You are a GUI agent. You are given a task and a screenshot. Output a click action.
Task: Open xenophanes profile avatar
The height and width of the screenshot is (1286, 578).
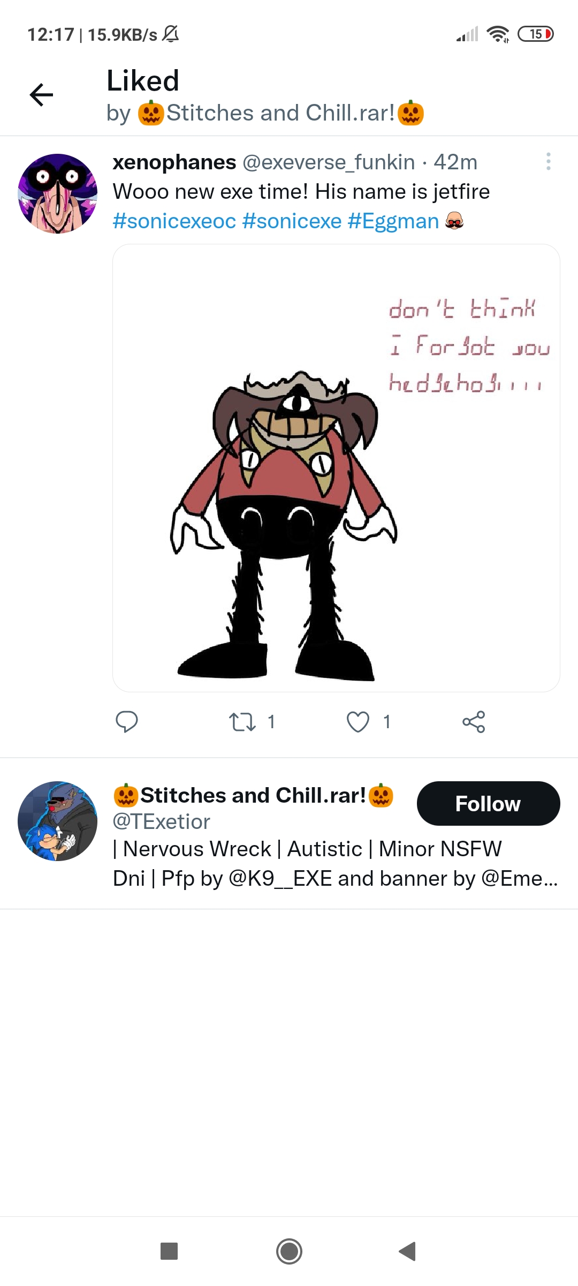(58, 193)
